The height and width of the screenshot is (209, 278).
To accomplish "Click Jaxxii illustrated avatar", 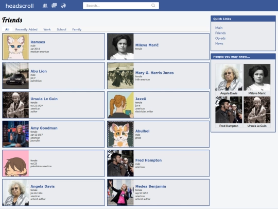I will pos(120,105).
